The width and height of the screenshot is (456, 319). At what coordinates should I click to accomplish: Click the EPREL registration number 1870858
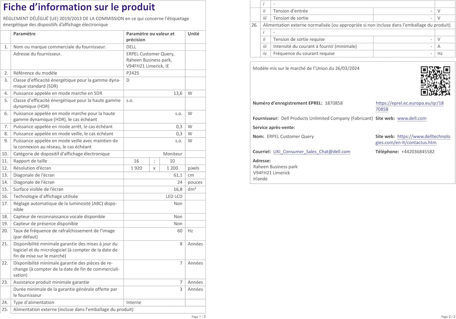[x=334, y=103]
